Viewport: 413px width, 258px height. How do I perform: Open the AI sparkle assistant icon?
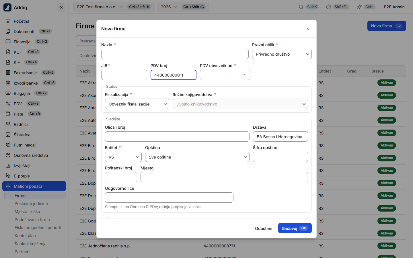(359, 7)
